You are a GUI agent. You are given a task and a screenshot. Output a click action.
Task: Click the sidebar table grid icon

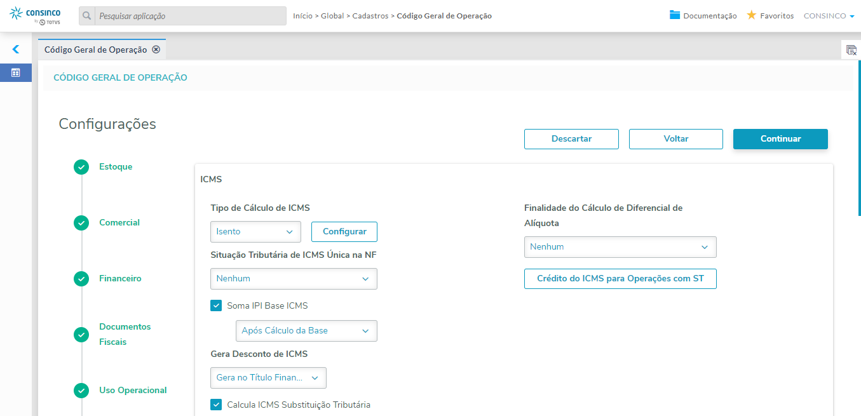[x=16, y=72]
